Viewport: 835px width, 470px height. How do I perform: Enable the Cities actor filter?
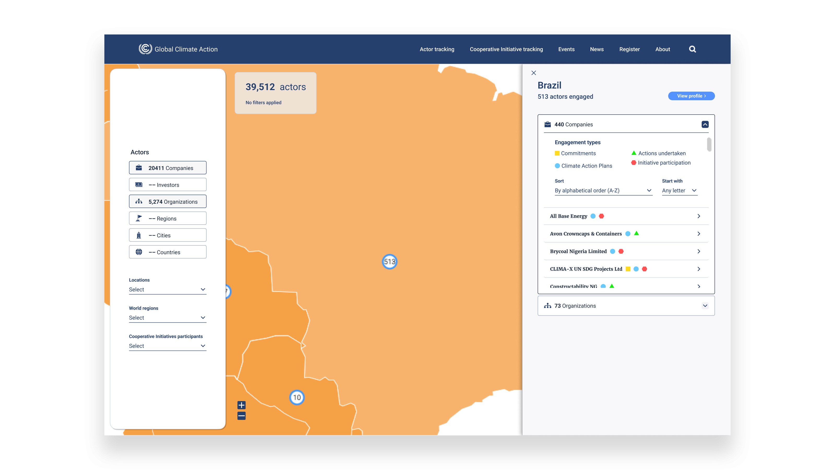pyautogui.click(x=168, y=236)
